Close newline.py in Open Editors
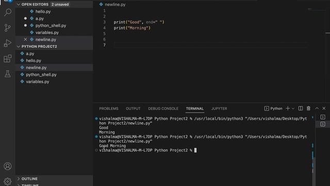This screenshot has height=186, width=330. coord(25,39)
